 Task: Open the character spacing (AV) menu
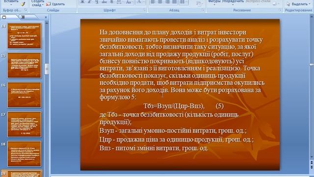119,2
